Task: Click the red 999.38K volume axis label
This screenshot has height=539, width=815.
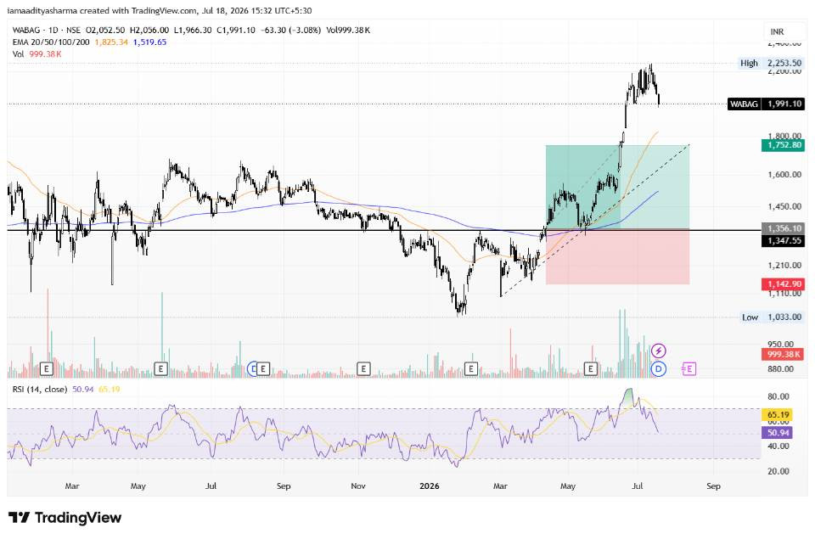Action: [784, 354]
